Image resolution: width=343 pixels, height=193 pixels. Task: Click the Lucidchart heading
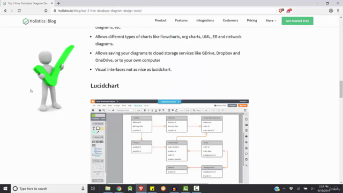105,86
